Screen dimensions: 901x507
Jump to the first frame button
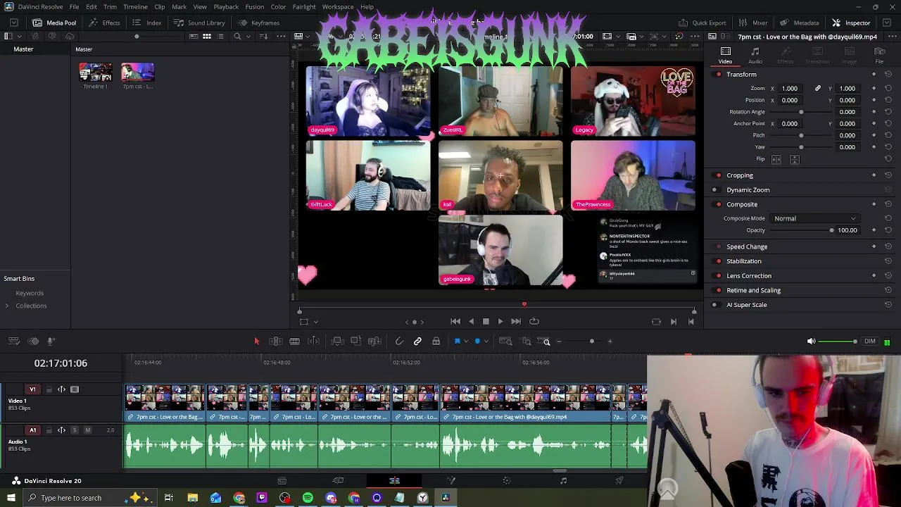tap(455, 321)
